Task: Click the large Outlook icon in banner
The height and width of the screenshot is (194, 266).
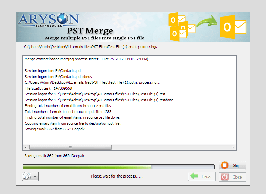Action: tap(233, 27)
